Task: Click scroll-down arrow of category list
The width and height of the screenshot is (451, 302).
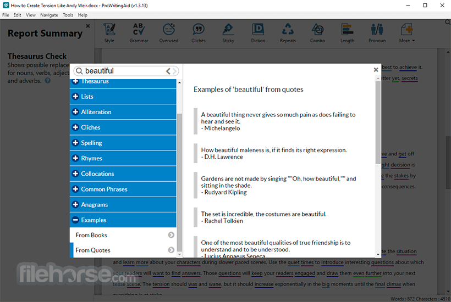Action: tap(179, 254)
